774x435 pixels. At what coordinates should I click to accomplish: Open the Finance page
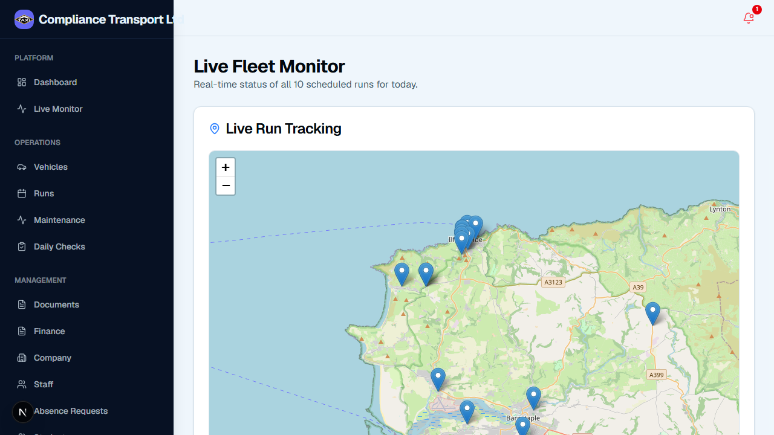pyautogui.click(x=86, y=331)
